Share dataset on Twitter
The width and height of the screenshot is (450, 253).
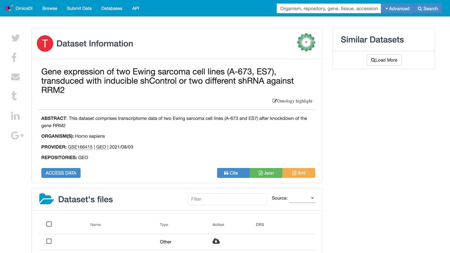point(15,38)
